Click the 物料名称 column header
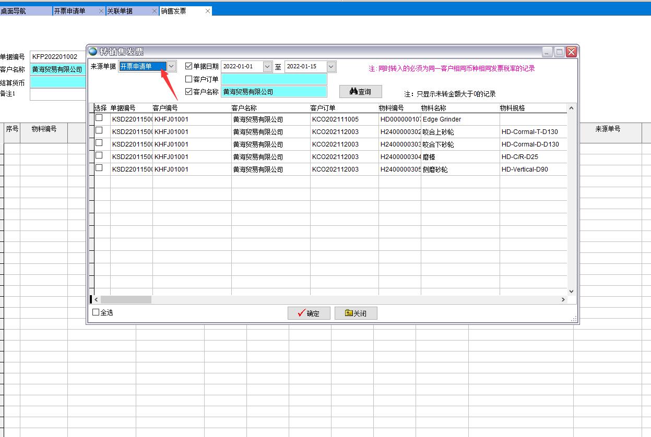651x437 pixels. (433, 108)
